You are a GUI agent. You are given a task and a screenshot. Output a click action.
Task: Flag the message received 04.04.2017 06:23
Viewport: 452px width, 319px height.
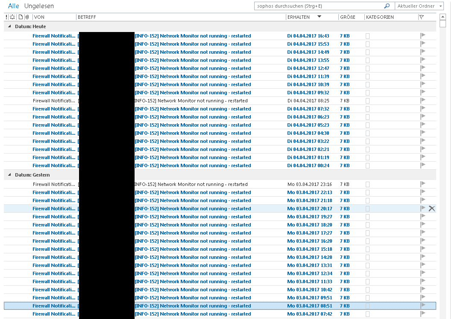pyautogui.click(x=423, y=117)
